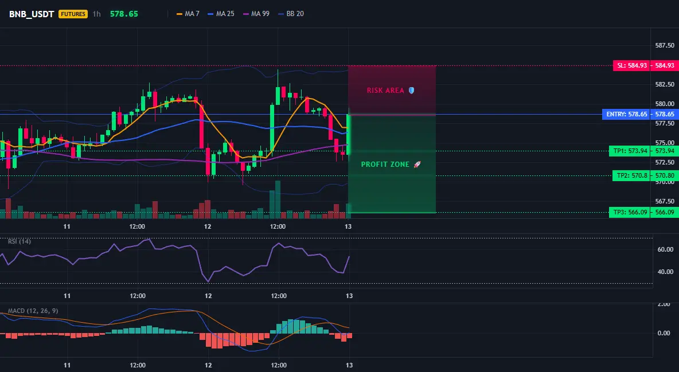The height and width of the screenshot is (372, 679).
Task: Click the FUTURES badge
Action: coord(73,14)
